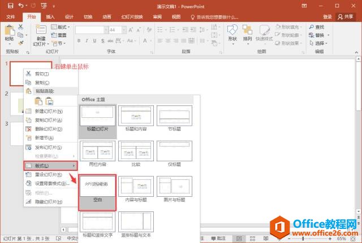362x243 pixels.
Task: Open the File (文件) tab
Action: pyautogui.click(x=11, y=17)
